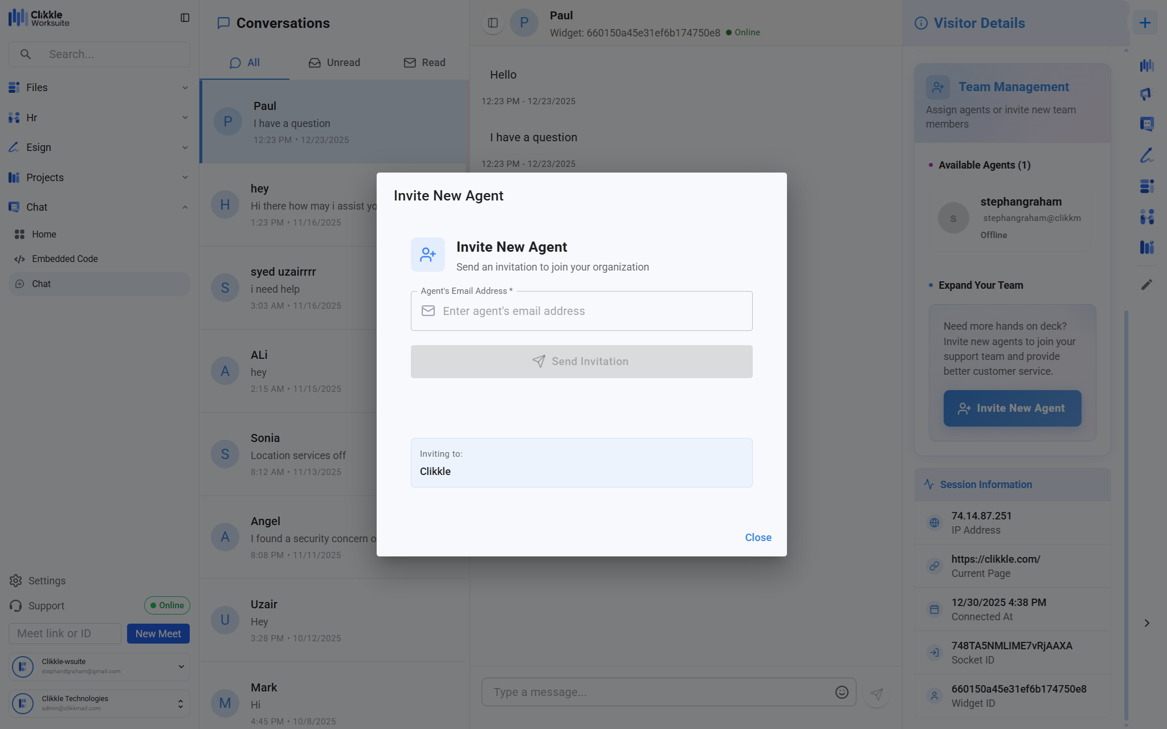Click the send message paper plane icon

pyautogui.click(x=876, y=694)
